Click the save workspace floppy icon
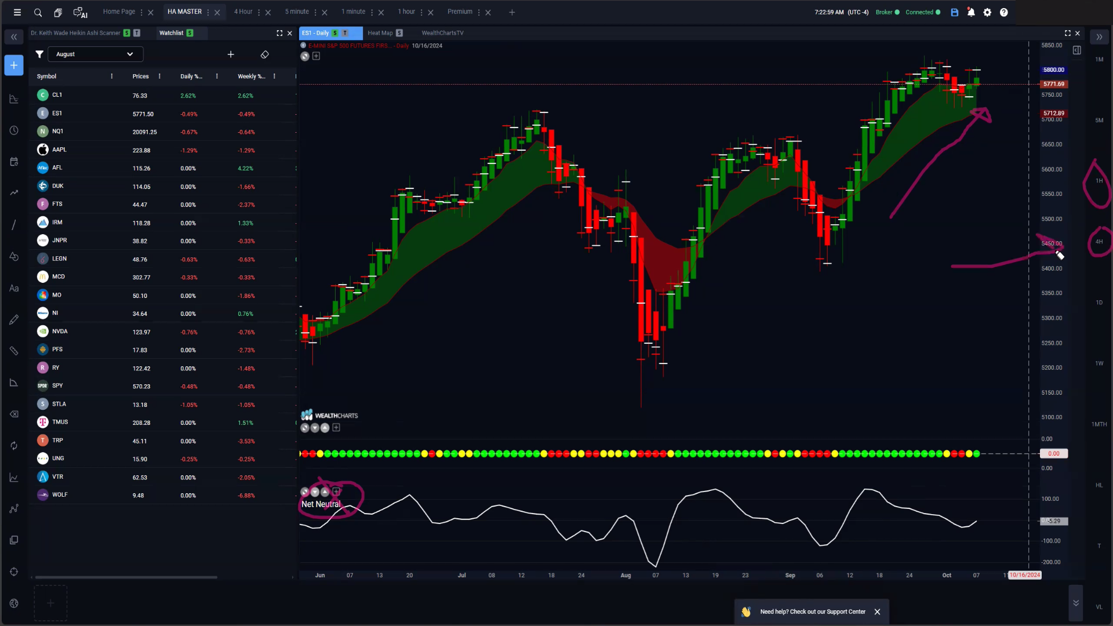Screen dimensions: 1113x626 [x=954, y=12]
